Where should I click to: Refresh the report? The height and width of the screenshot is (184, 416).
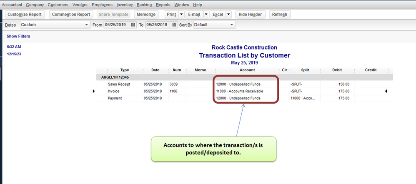coord(280,14)
